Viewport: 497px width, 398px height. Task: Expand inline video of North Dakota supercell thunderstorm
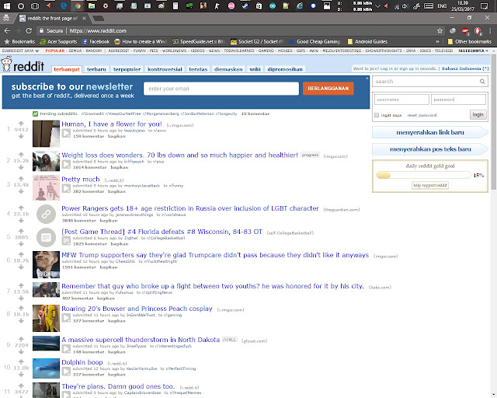[66, 349]
